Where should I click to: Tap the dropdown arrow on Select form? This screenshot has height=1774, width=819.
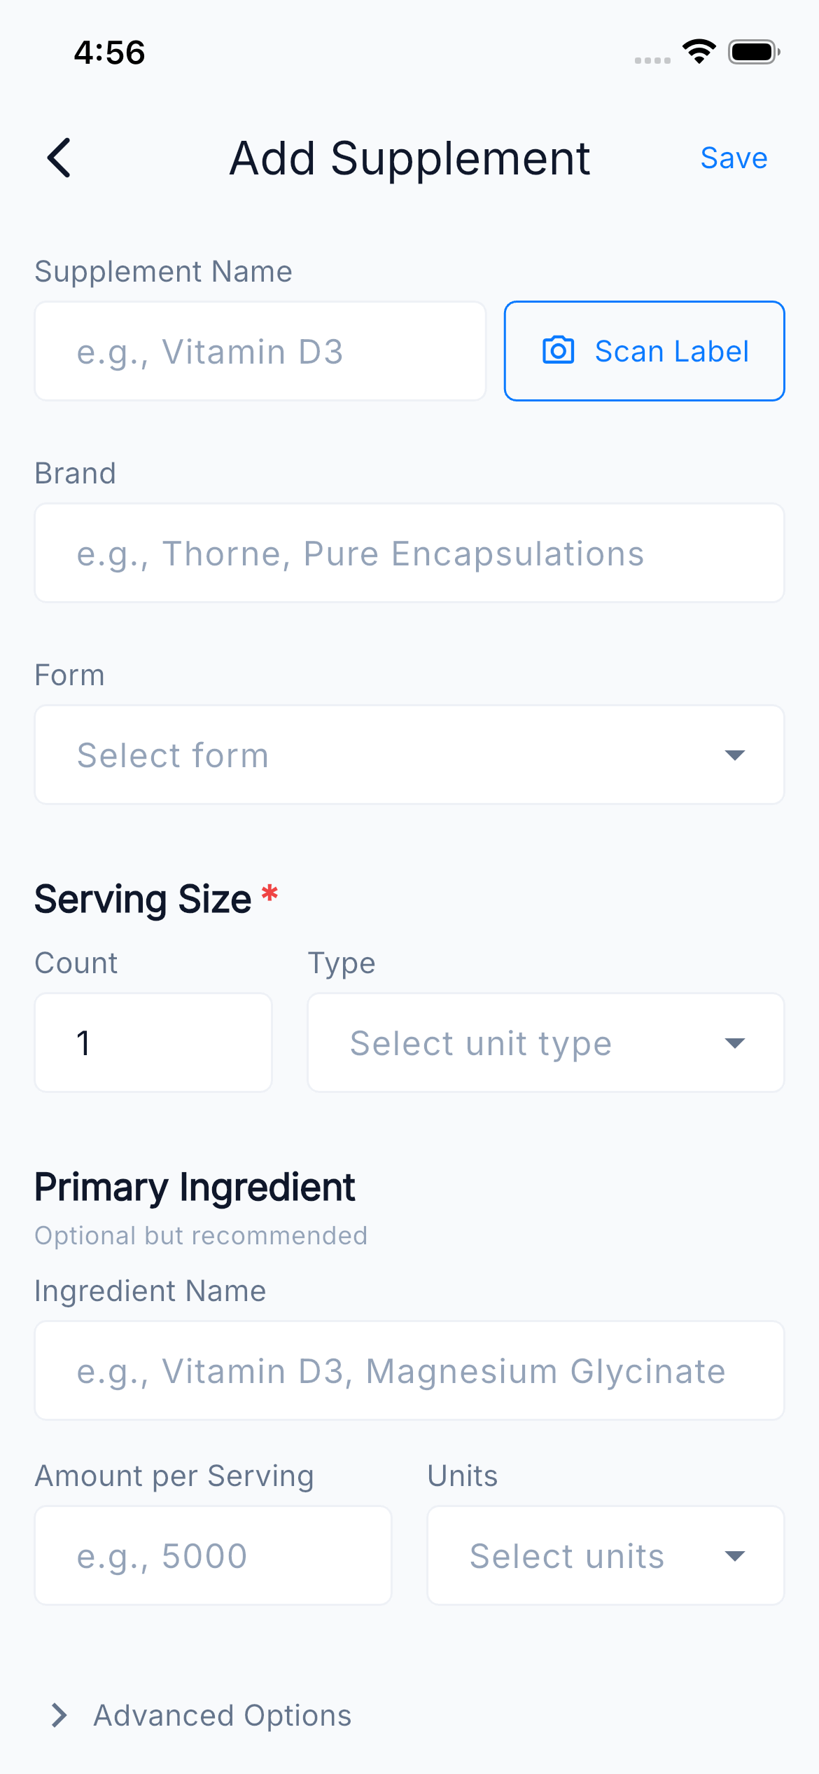coord(734,755)
